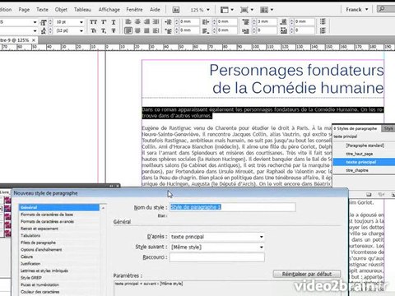This screenshot has width=395, height=296.
Task: Open the Tableau menu
Action: (x=82, y=10)
